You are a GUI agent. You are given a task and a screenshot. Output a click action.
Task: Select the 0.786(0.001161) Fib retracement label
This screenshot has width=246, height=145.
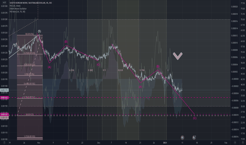click(x=30, y=97)
